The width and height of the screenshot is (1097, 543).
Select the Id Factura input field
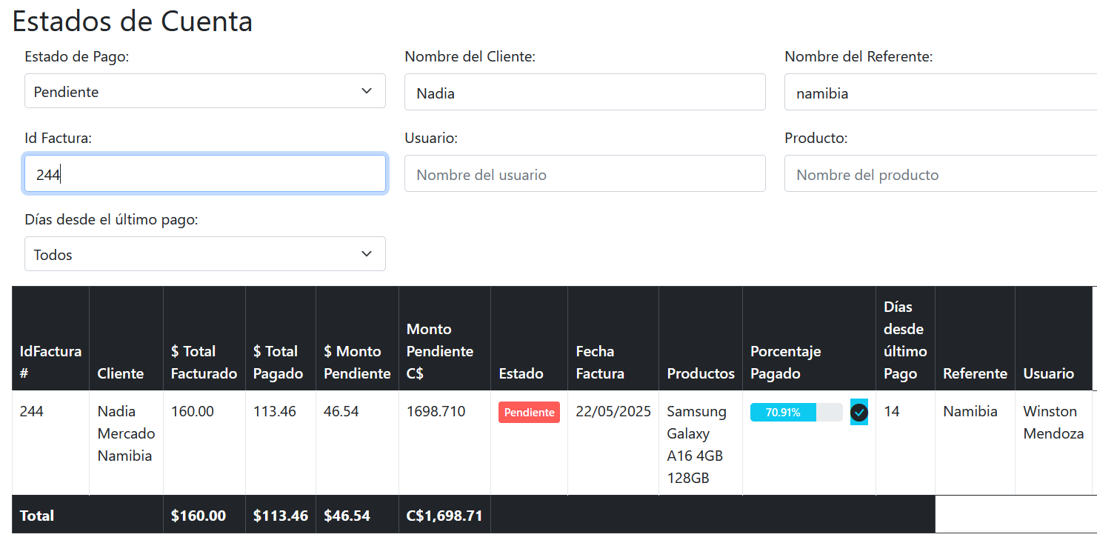(204, 174)
